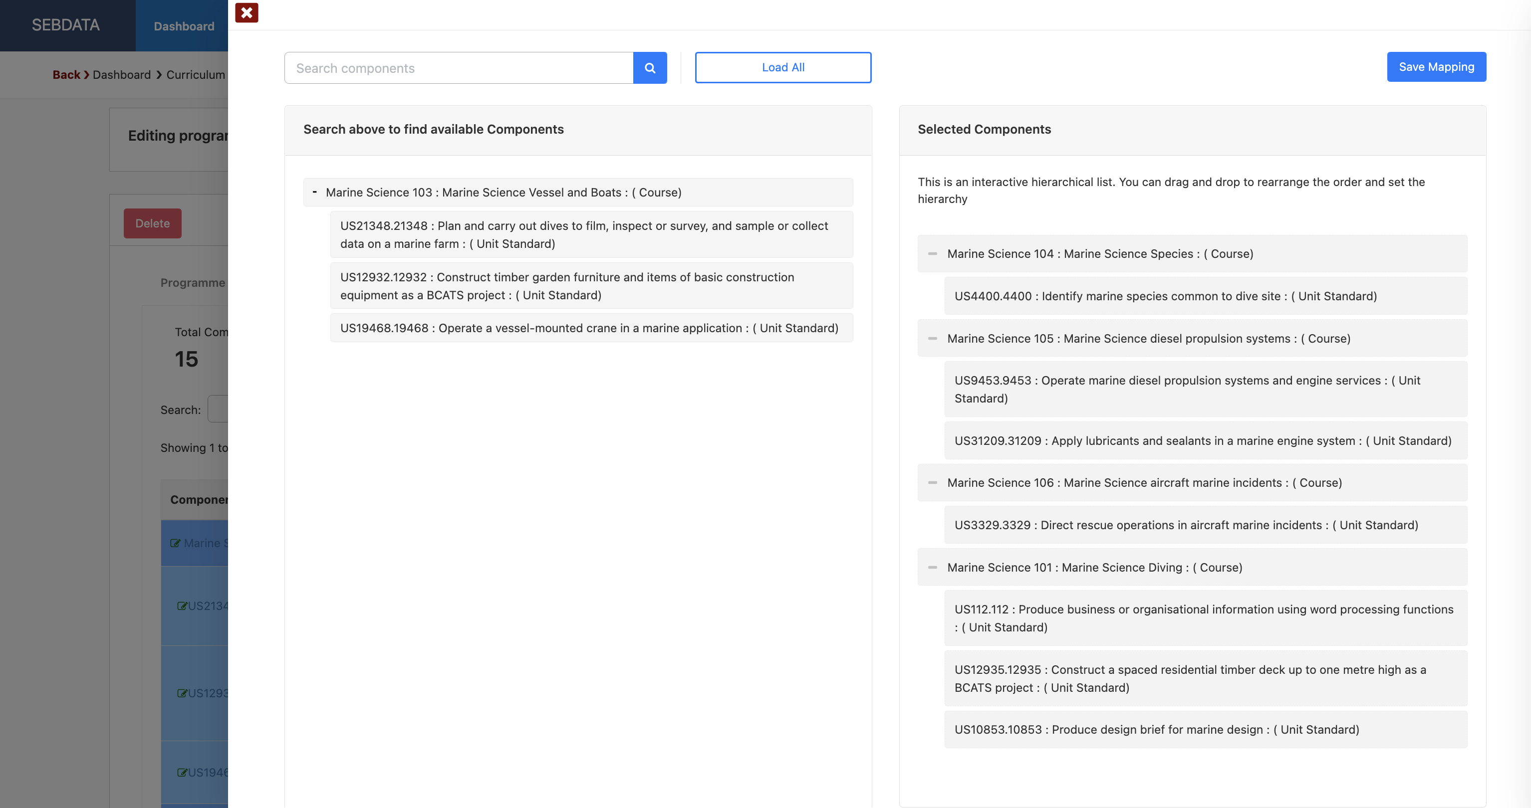Screen dimensions: 1531x808
Task: Collapse Marine Science 104 Species course
Action: point(933,254)
